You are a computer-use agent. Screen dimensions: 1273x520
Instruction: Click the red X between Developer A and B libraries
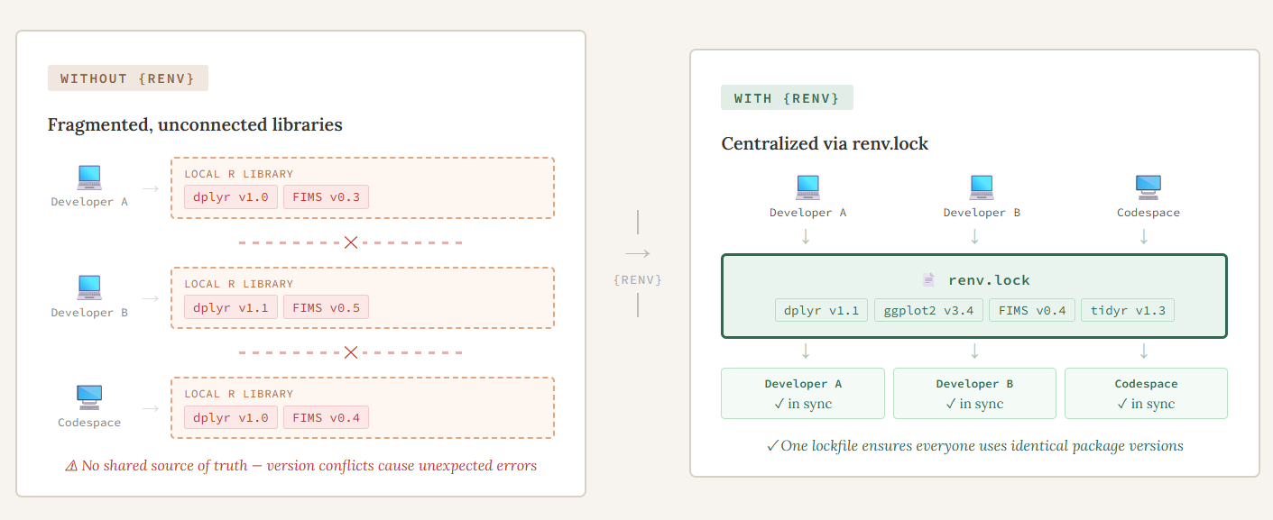click(x=351, y=242)
